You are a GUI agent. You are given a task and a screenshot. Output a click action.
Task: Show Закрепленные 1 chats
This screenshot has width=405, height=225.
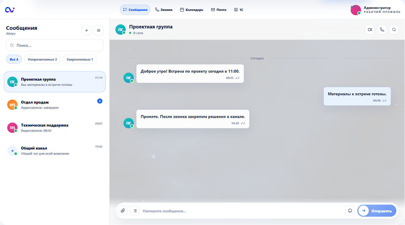click(80, 59)
